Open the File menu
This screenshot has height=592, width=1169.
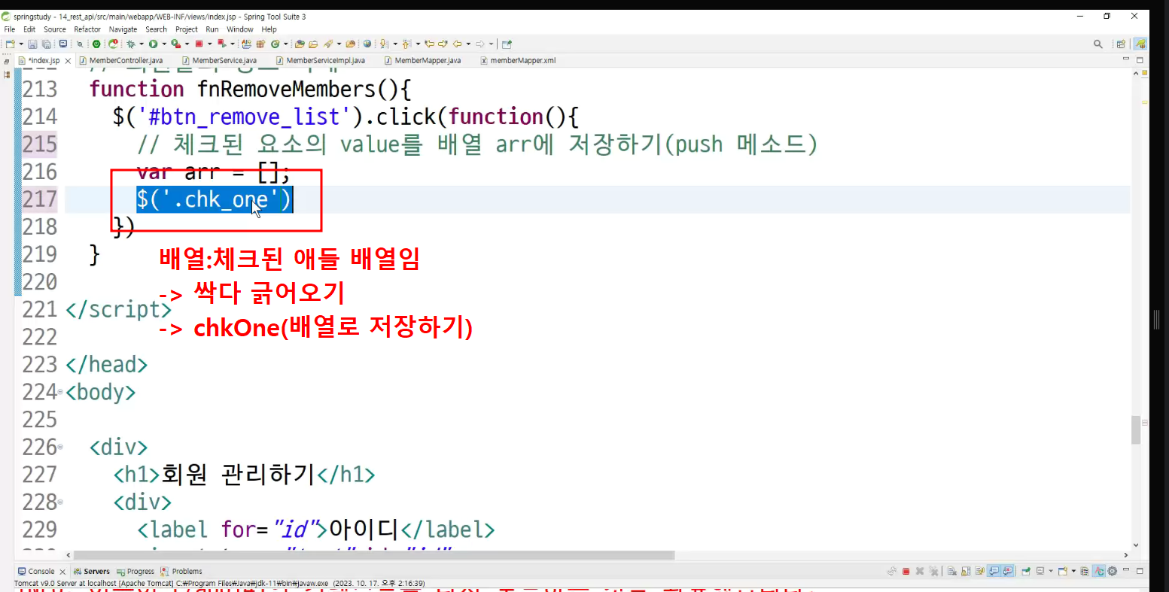pos(10,29)
